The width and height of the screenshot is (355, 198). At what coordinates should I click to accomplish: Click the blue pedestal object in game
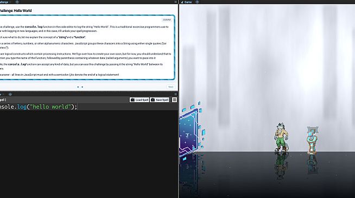click(313, 140)
